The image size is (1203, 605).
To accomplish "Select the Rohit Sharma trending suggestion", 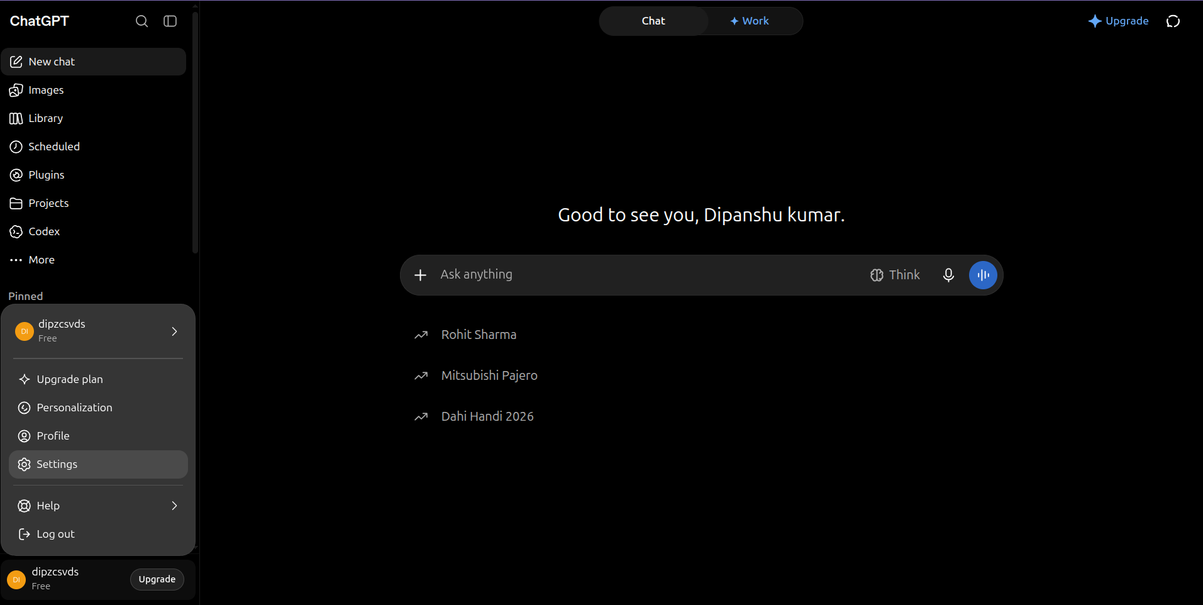I will point(479,335).
